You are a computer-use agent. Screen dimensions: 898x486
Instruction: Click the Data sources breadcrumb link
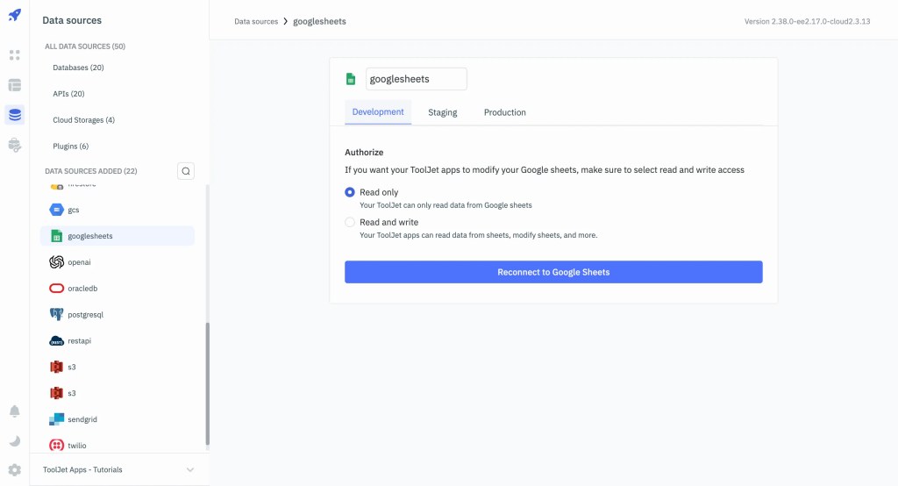point(256,21)
